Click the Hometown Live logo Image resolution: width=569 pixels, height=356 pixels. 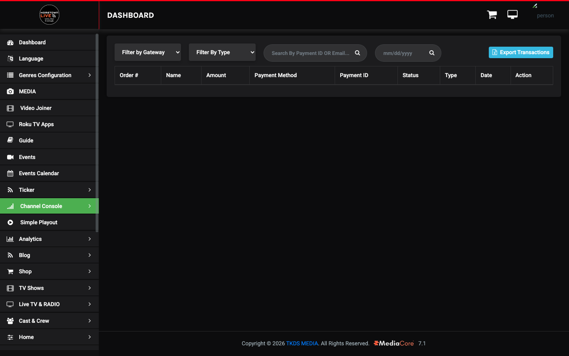click(49, 15)
